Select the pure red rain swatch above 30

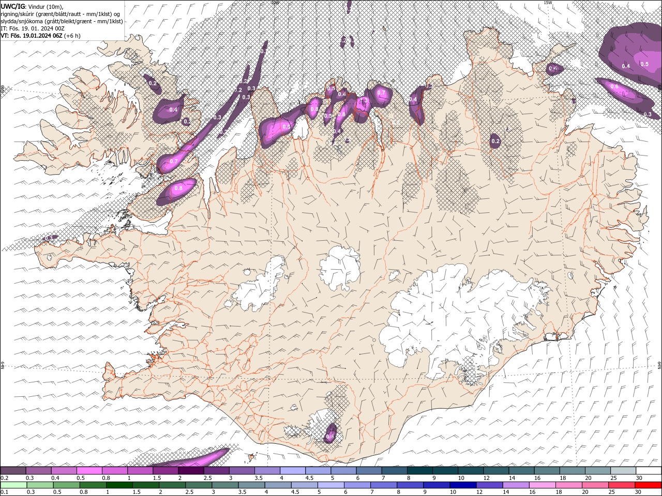click(x=648, y=485)
